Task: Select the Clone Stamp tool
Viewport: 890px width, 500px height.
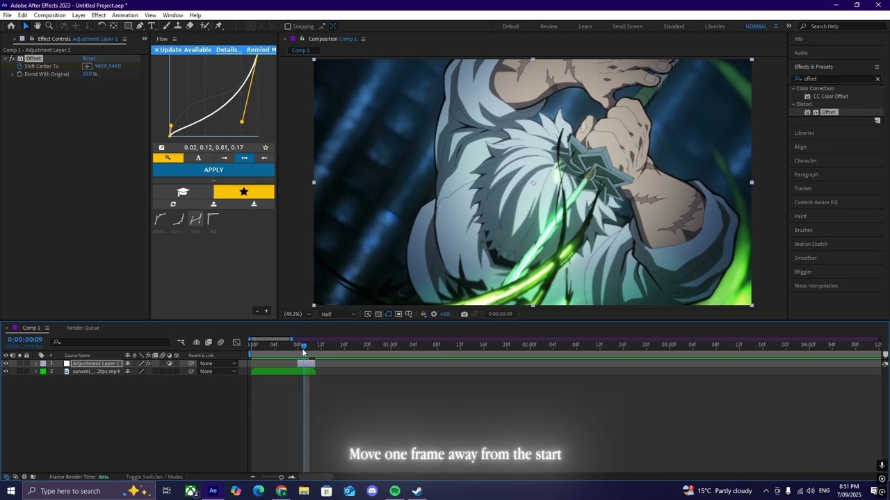Action: pyautogui.click(x=178, y=26)
